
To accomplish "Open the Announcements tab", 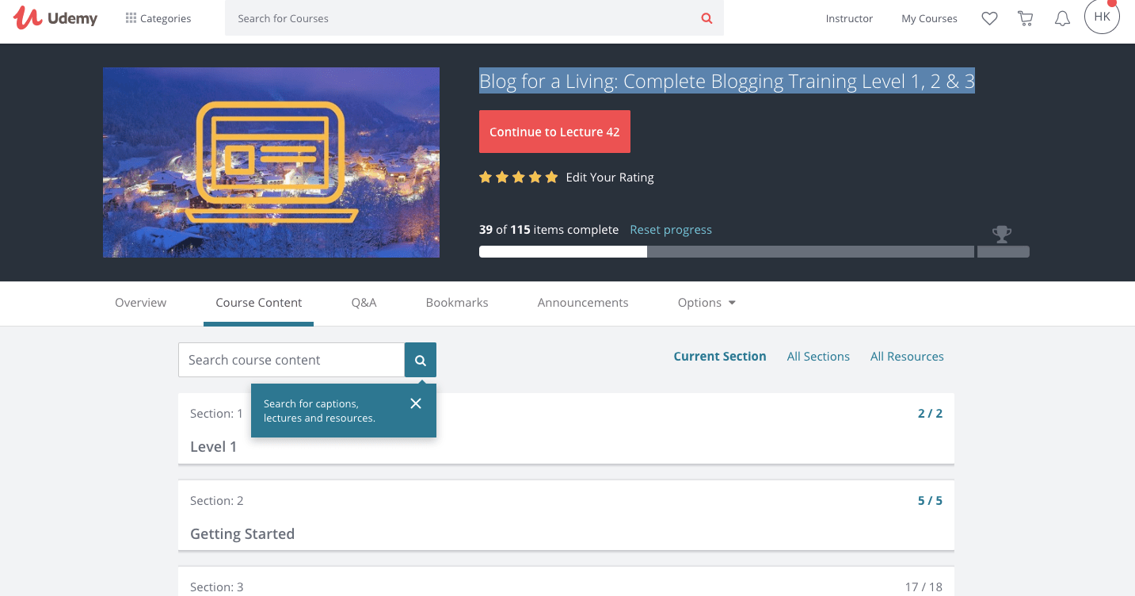I will coord(583,303).
